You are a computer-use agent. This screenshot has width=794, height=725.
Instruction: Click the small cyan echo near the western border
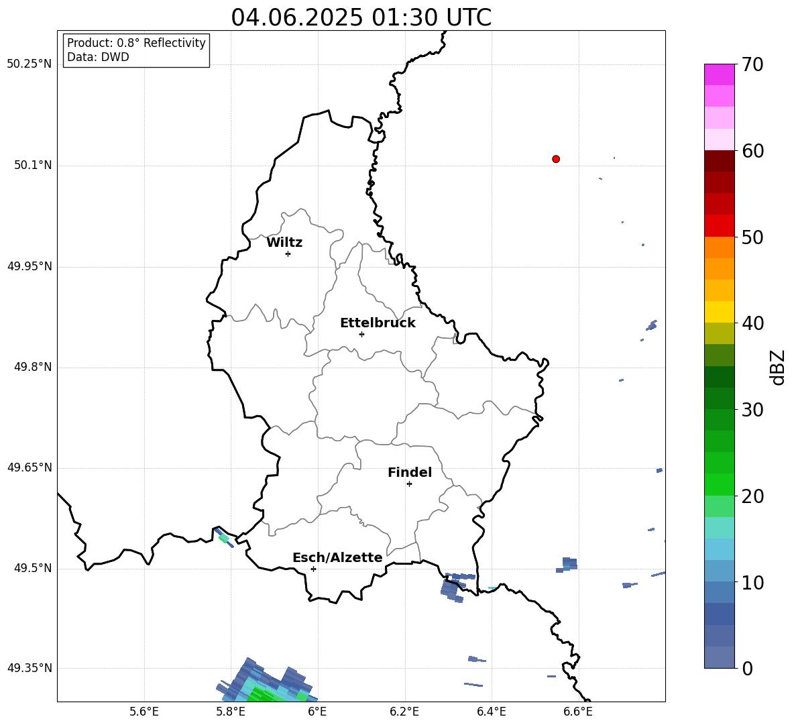click(x=223, y=538)
